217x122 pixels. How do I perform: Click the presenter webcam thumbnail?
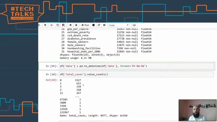point(197,110)
